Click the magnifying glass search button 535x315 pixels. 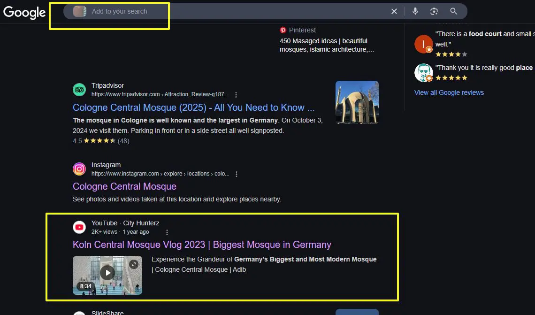pyautogui.click(x=453, y=11)
